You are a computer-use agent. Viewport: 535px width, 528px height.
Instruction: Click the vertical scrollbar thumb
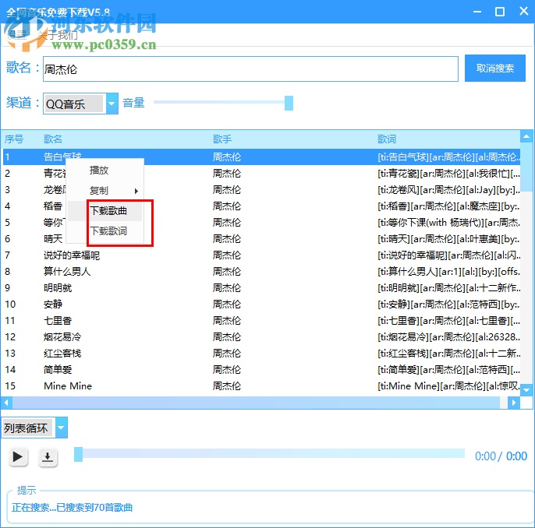(526, 167)
